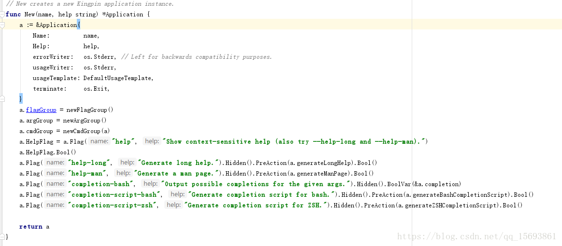Click a.argGroup on the assignment line
562x246 pixels.
click(x=36, y=121)
